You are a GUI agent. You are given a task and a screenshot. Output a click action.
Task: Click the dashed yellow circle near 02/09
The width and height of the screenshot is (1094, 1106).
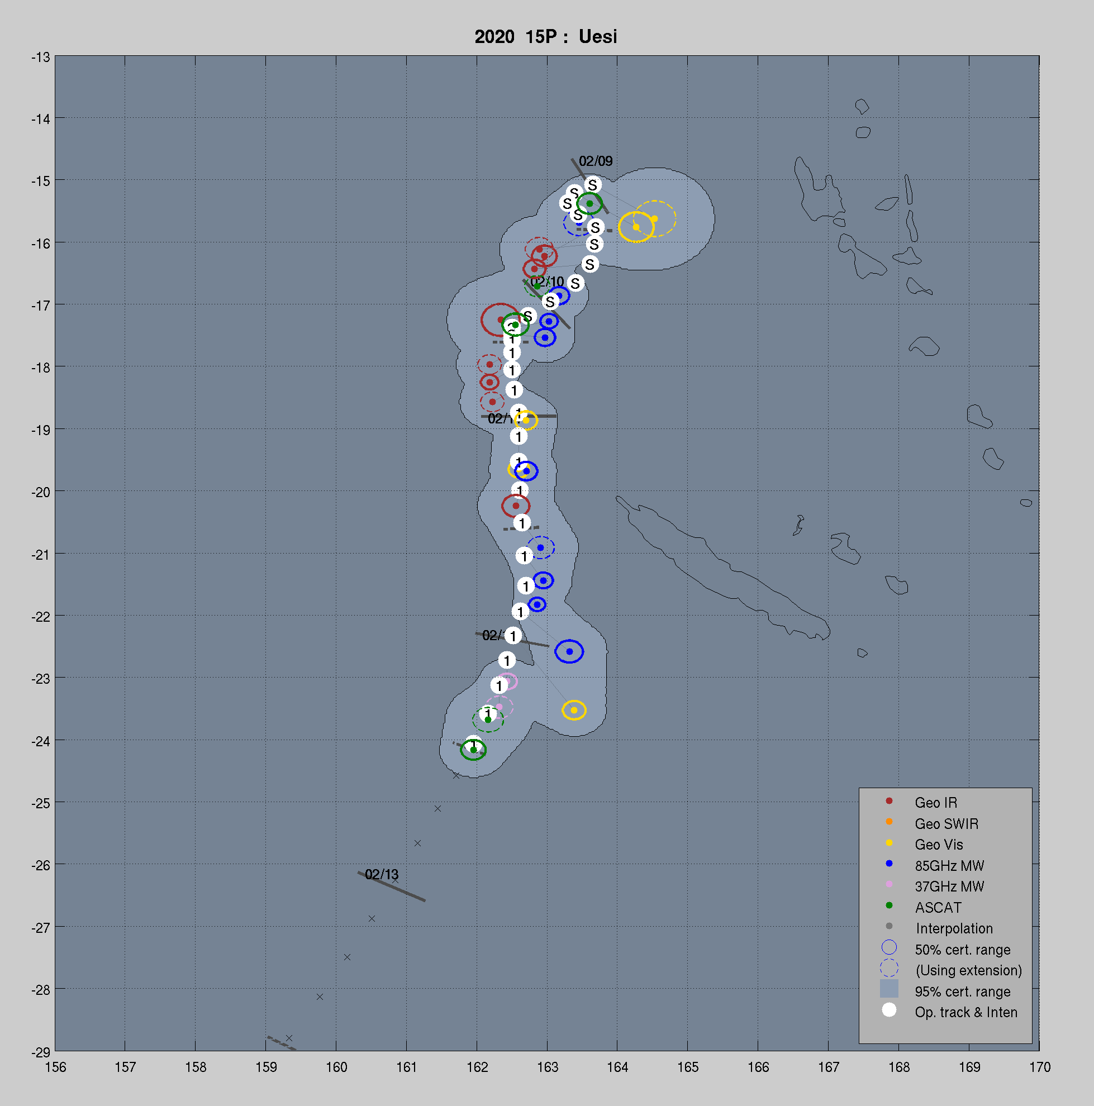pyautogui.click(x=654, y=218)
